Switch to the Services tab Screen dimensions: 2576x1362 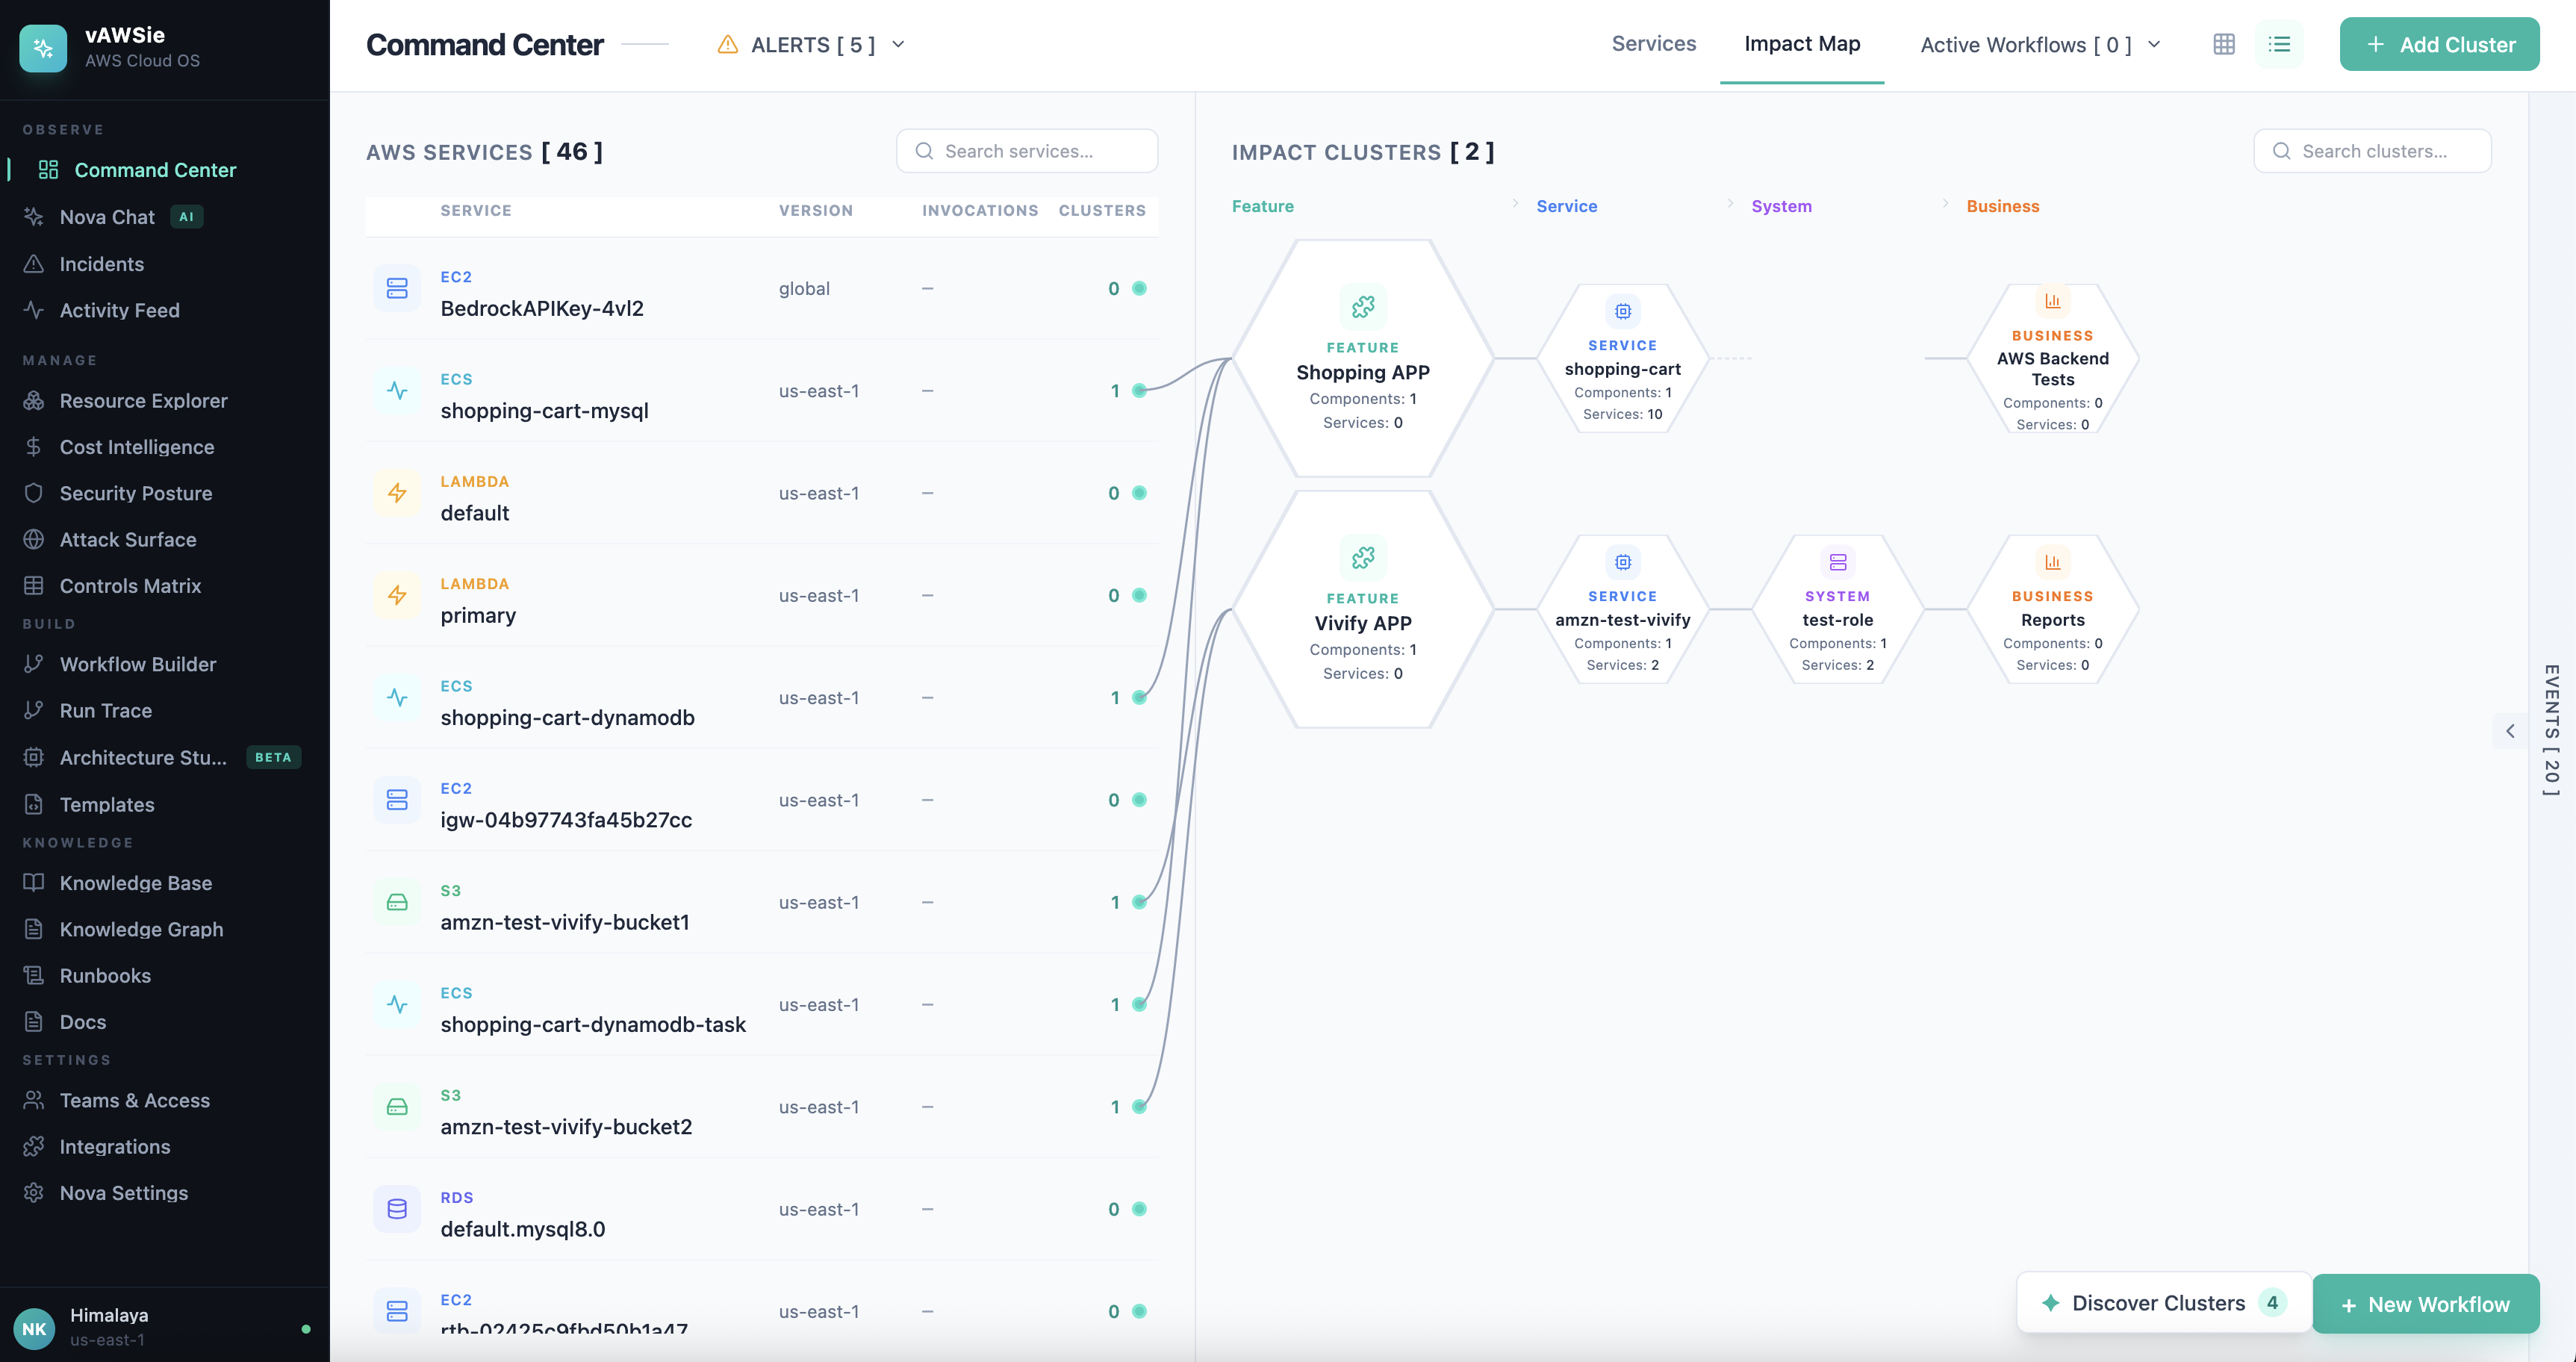click(1653, 44)
